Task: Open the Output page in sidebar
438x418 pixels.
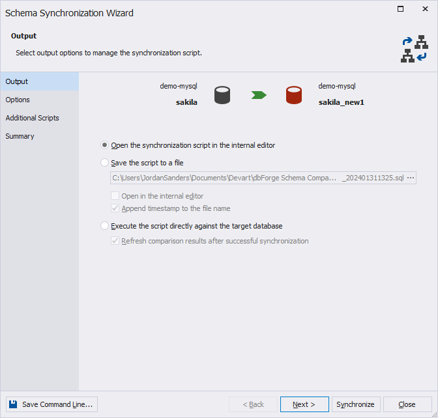Action: click(40, 81)
